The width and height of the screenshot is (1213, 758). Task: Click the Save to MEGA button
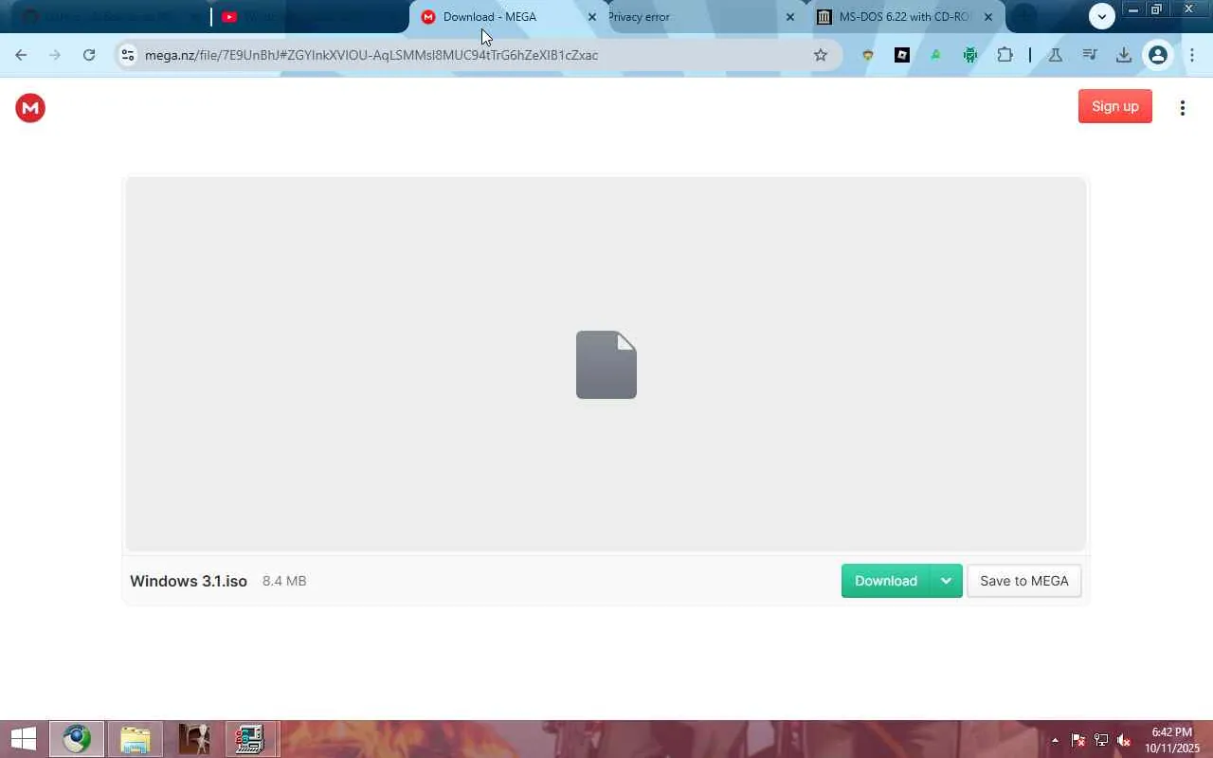[1023, 581]
